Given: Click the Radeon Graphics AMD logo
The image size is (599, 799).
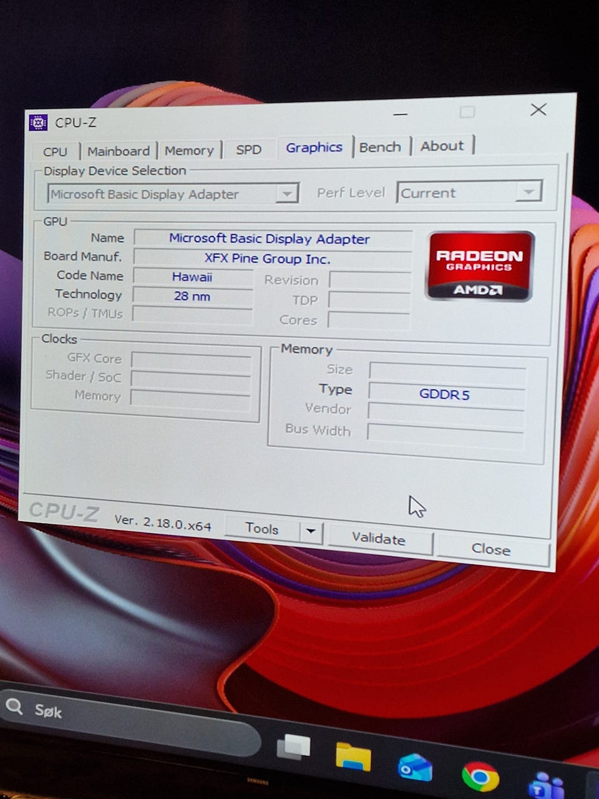Looking at the screenshot, I should coord(479,267).
